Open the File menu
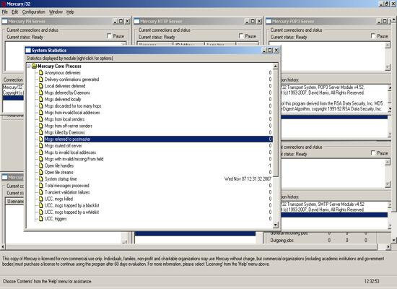Viewport: 397px width, 289px height. (5, 12)
